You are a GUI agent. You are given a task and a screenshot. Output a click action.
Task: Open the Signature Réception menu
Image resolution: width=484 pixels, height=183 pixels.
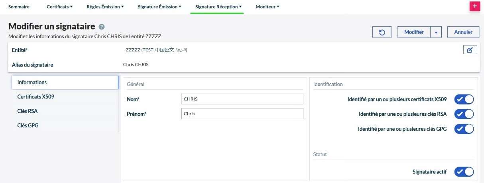click(218, 7)
